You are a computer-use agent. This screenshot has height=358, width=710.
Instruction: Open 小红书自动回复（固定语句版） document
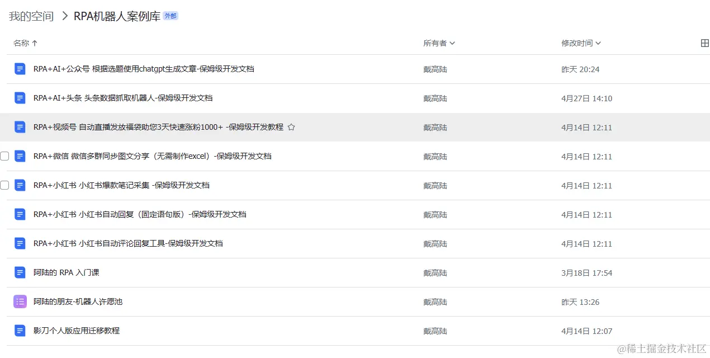[x=140, y=214]
